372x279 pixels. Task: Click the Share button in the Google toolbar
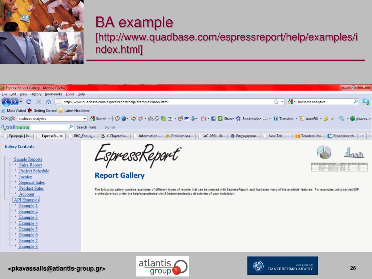click(x=226, y=119)
